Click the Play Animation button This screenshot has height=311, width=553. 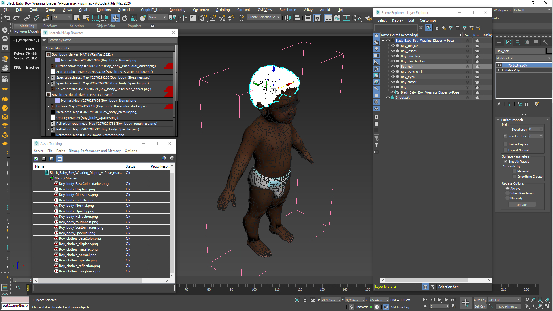pos(439,300)
